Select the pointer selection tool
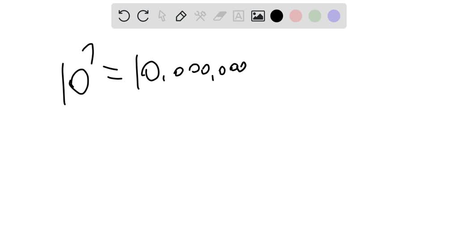 coord(162,16)
